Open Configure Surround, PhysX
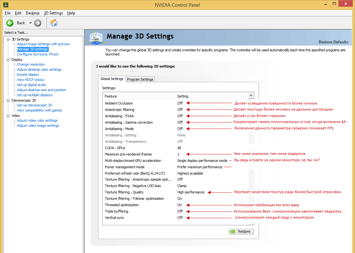This screenshot has height=253, width=355. point(38,54)
